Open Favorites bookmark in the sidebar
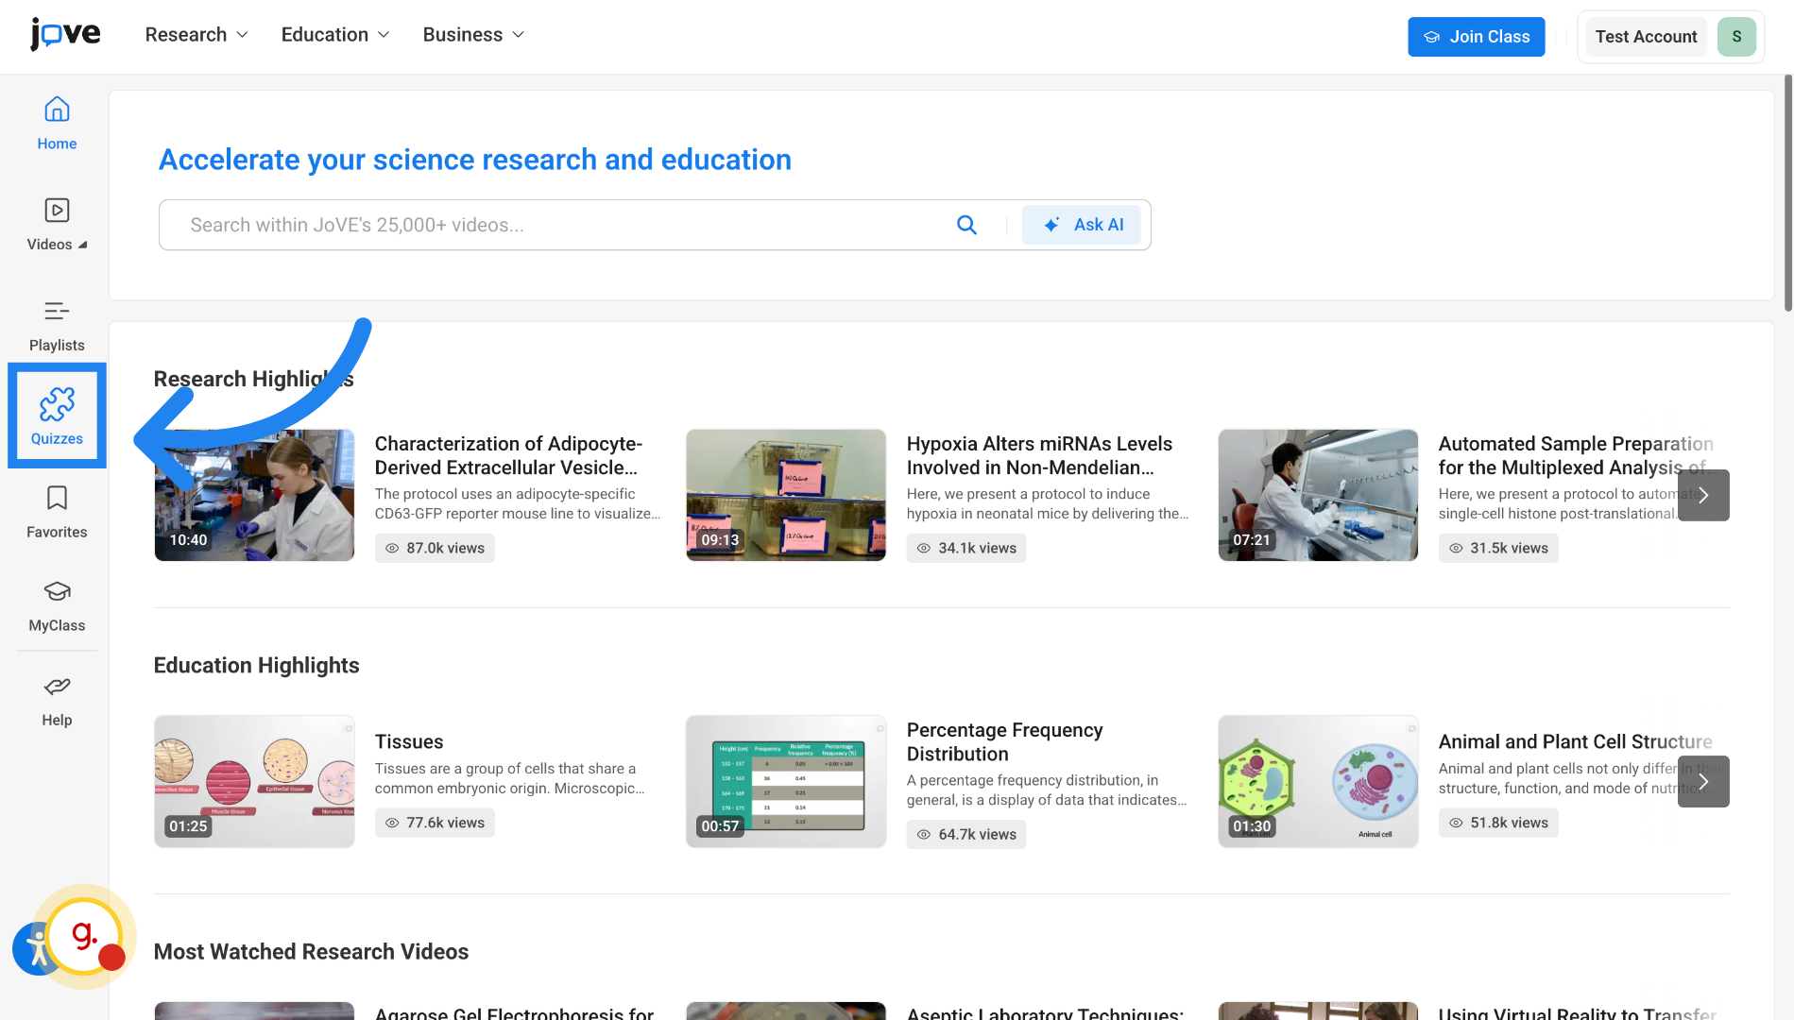Viewport: 1794px width, 1020px height. click(x=57, y=513)
